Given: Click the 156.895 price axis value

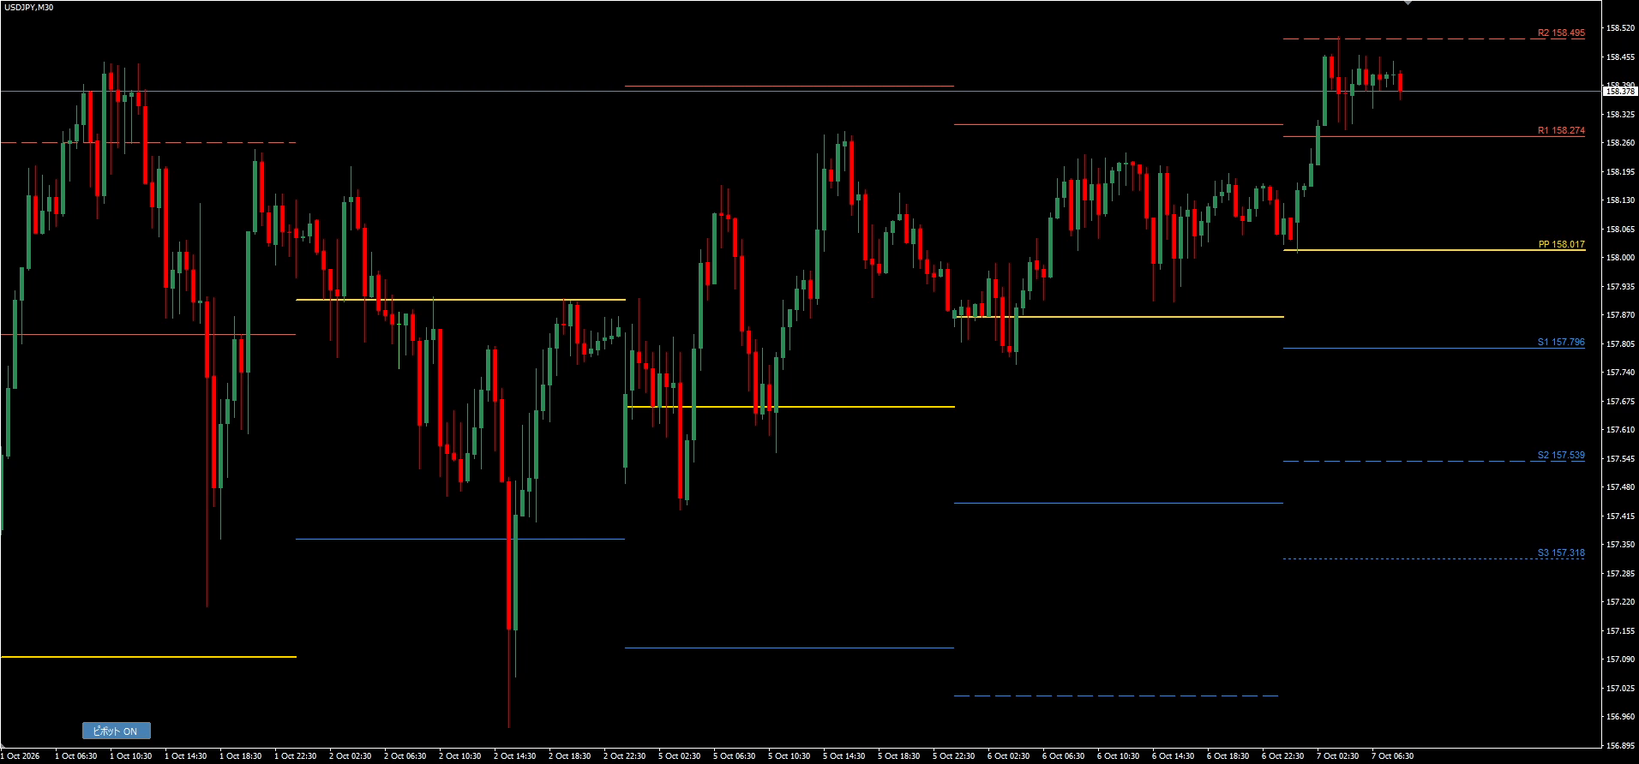Looking at the screenshot, I should click(1619, 745).
